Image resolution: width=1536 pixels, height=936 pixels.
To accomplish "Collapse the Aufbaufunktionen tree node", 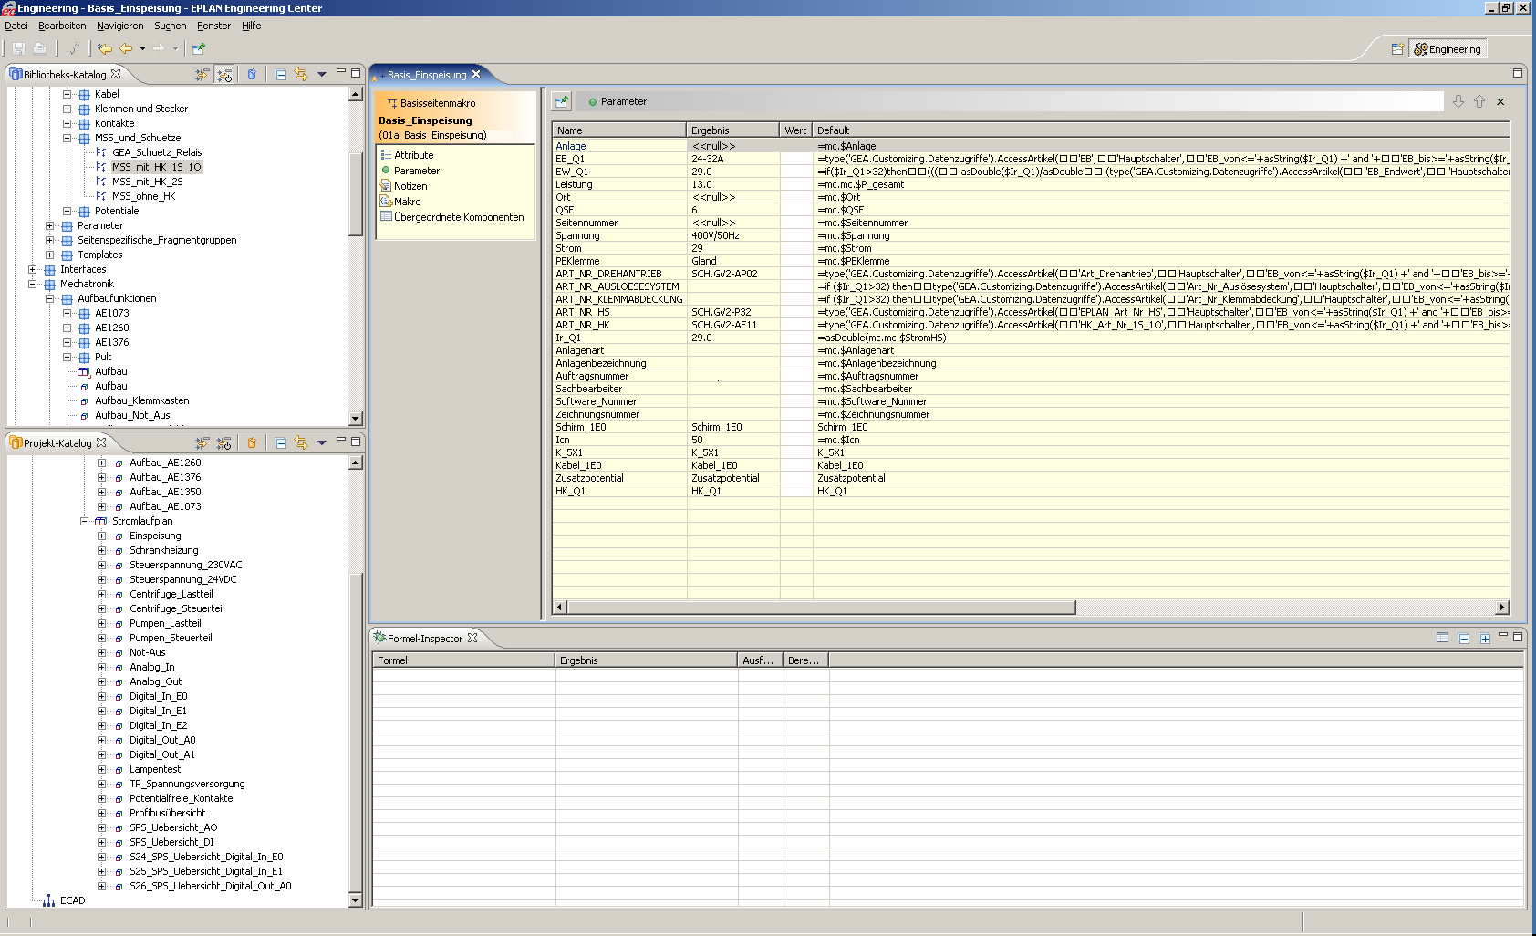I will [x=50, y=299].
